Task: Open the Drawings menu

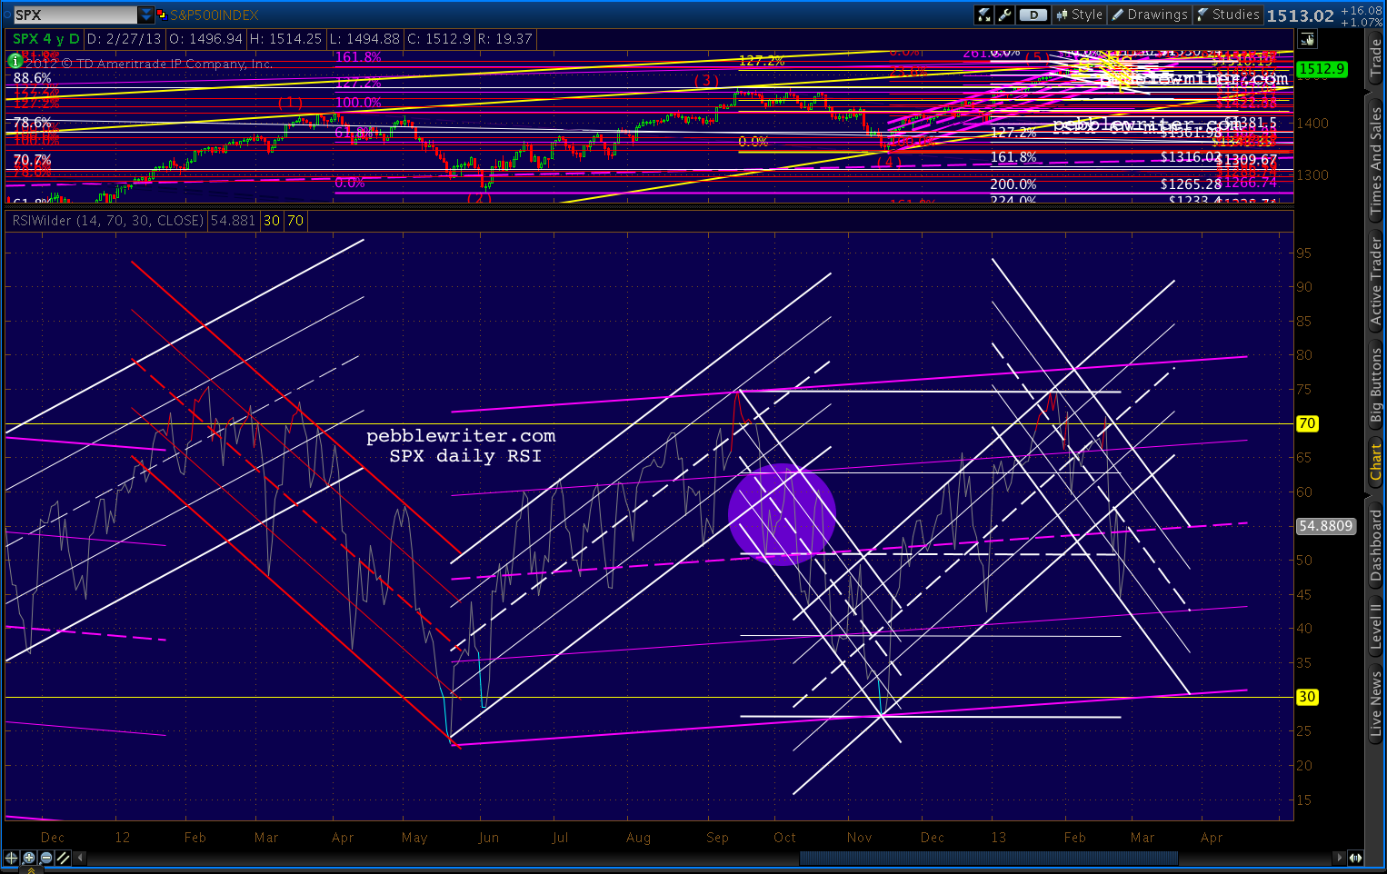Action: (x=1150, y=15)
